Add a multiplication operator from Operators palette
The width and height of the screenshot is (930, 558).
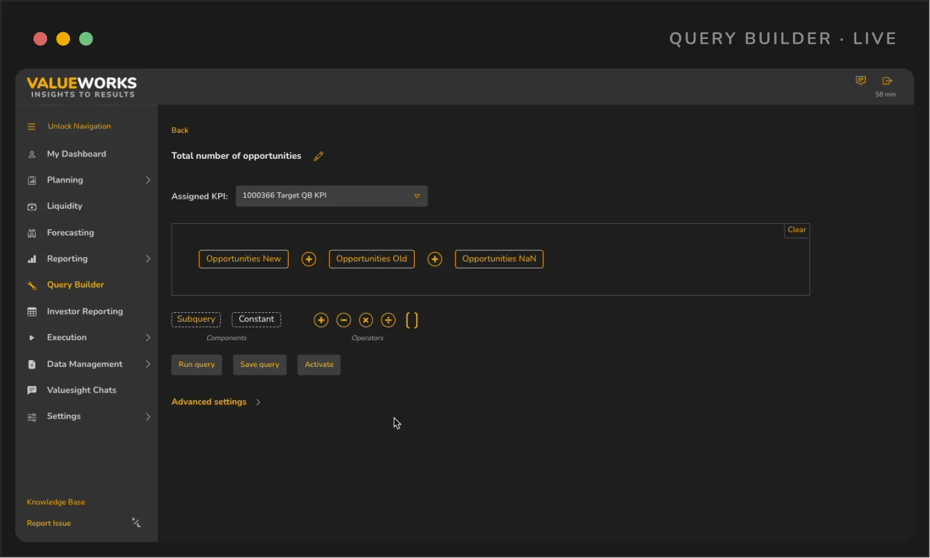[x=365, y=320]
